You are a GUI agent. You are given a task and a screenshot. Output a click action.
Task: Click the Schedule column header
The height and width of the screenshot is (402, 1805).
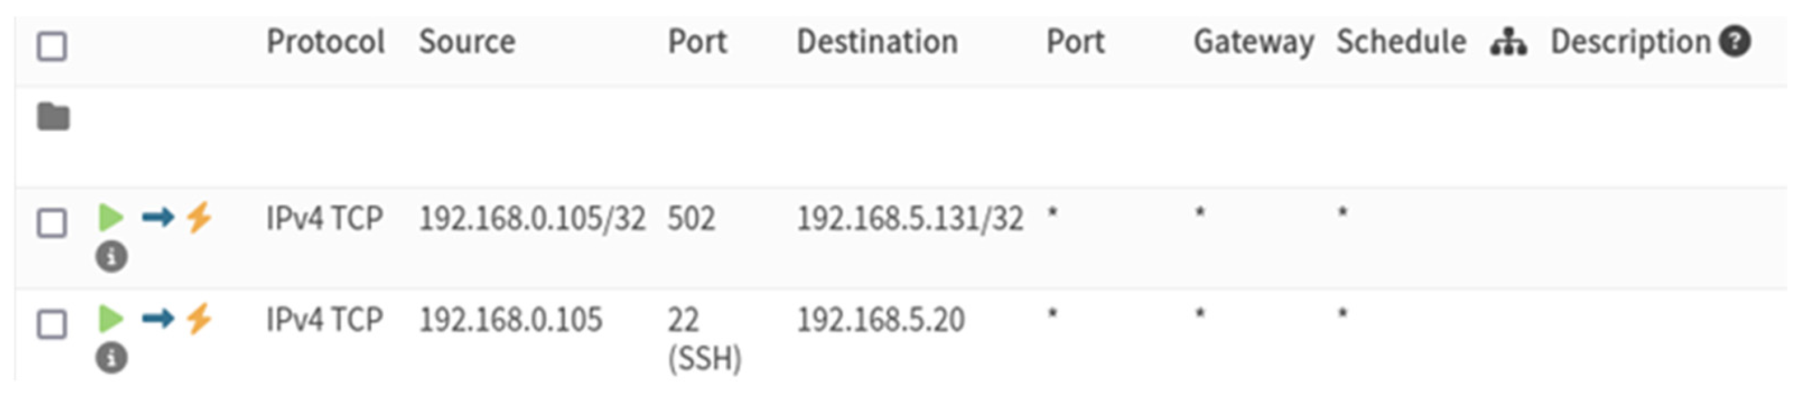tap(1401, 42)
